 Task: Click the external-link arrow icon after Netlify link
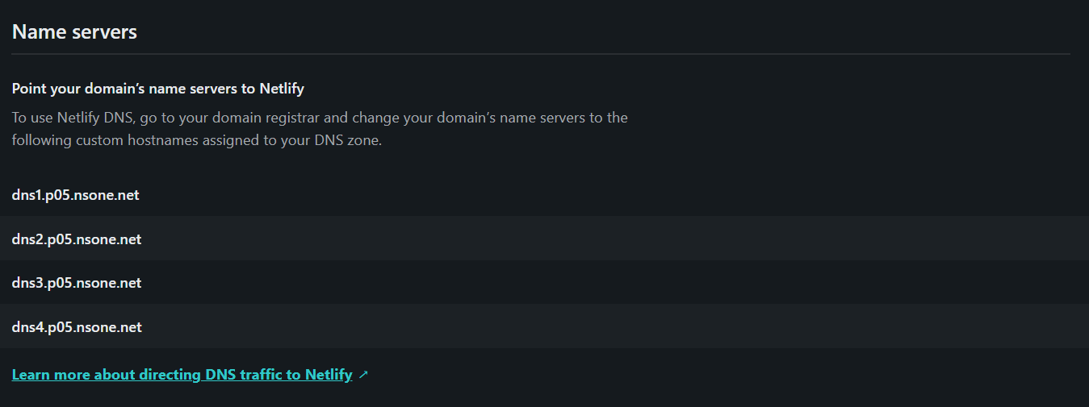point(363,375)
